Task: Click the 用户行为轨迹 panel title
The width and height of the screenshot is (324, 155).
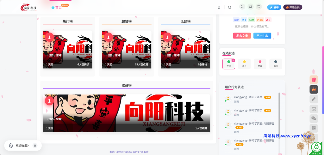Action: tap(234, 87)
